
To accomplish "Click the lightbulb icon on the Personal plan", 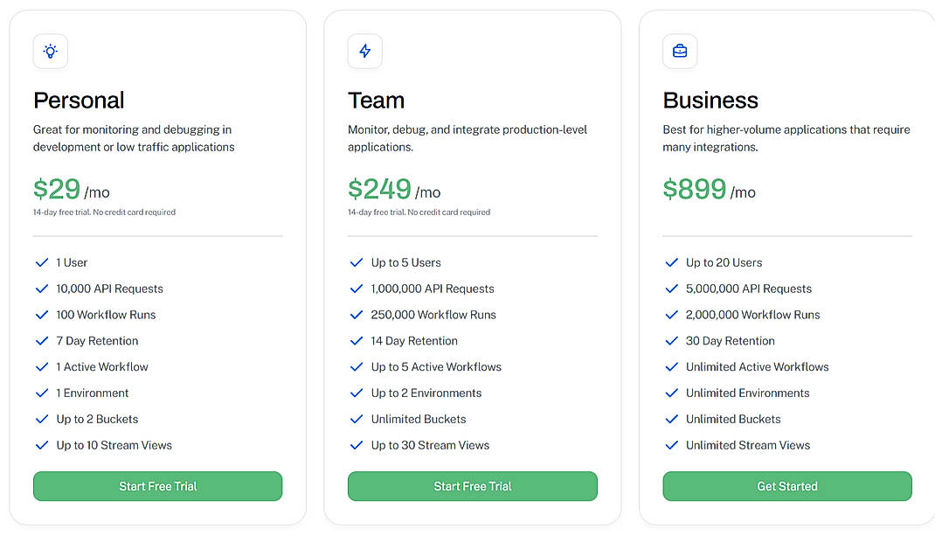I will 50,51.
